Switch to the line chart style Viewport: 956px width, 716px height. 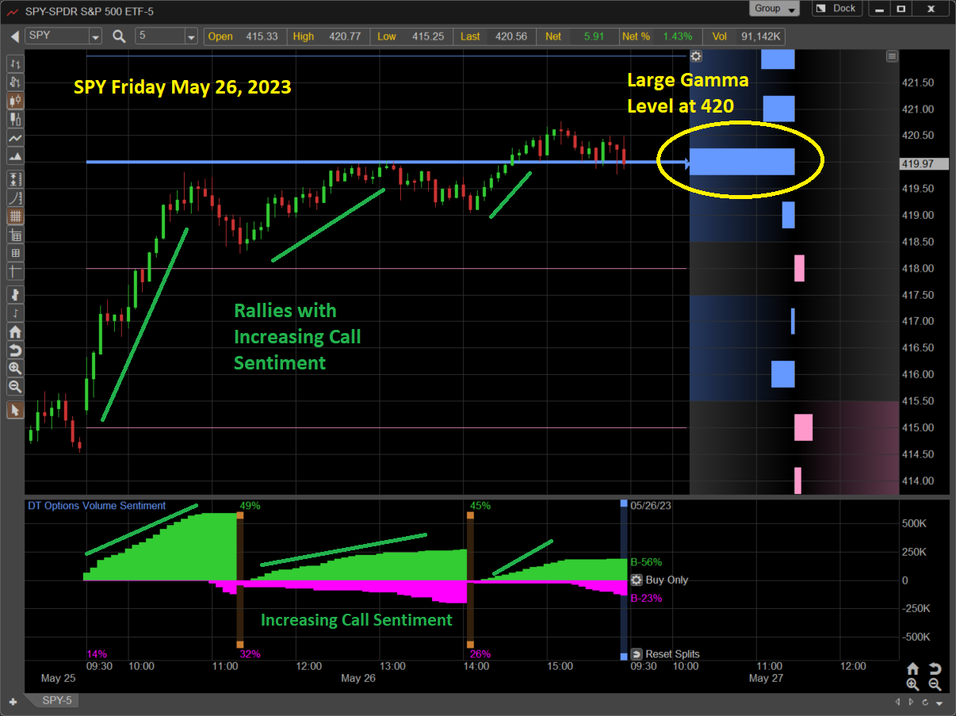pos(15,139)
